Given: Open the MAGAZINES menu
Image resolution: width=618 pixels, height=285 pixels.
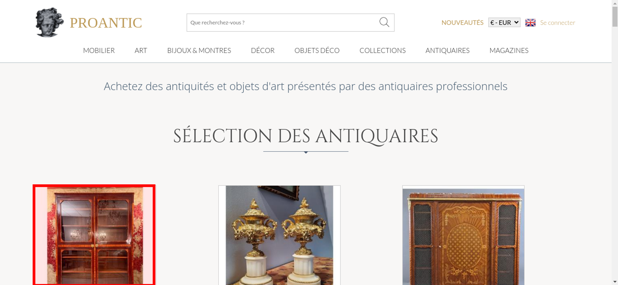Looking at the screenshot, I should click(509, 50).
